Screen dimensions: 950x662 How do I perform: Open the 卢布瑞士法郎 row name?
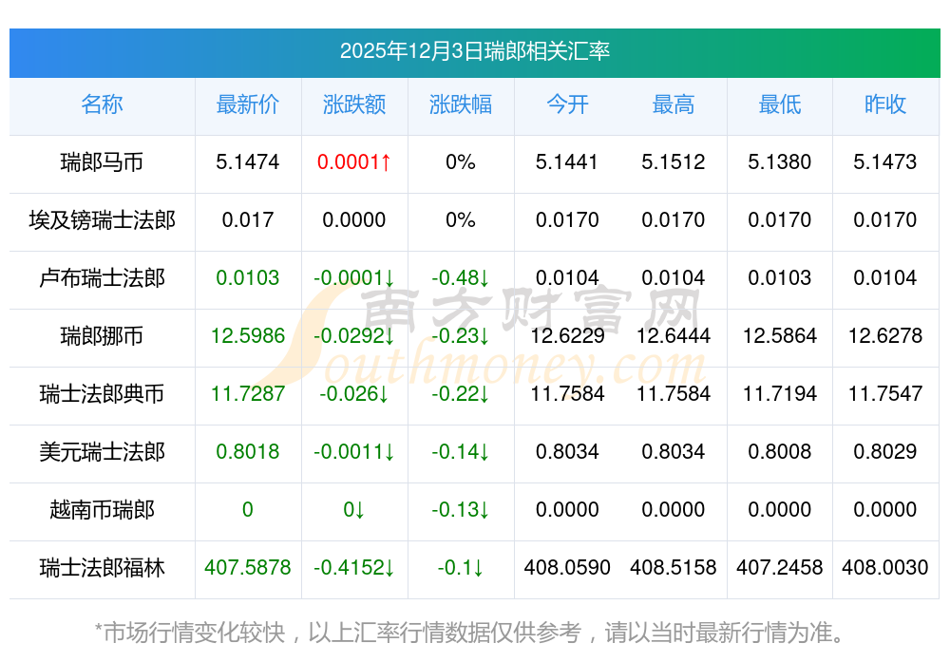click(x=102, y=278)
